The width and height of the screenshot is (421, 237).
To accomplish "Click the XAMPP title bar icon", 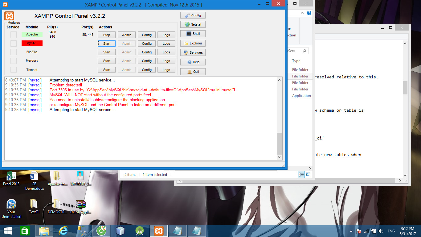I will coord(6,5).
